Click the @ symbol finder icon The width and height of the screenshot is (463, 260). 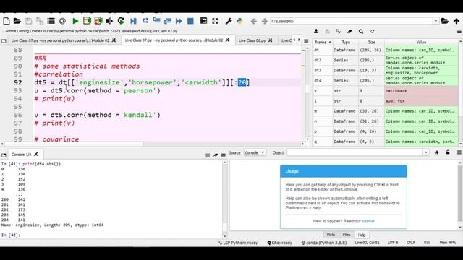[62, 21]
